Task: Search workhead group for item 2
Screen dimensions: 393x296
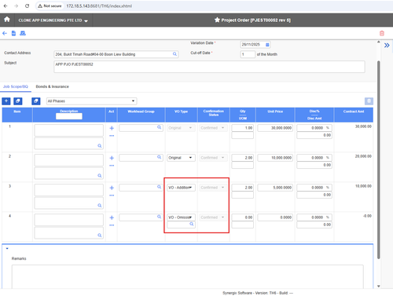Action: point(159,157)
